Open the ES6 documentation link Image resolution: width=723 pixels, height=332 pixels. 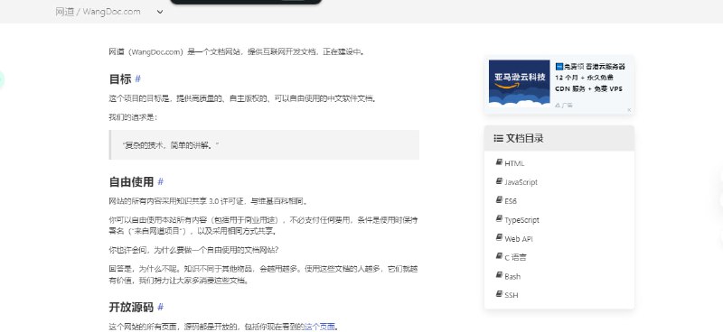pyautogui.click(x=511, y=201)
